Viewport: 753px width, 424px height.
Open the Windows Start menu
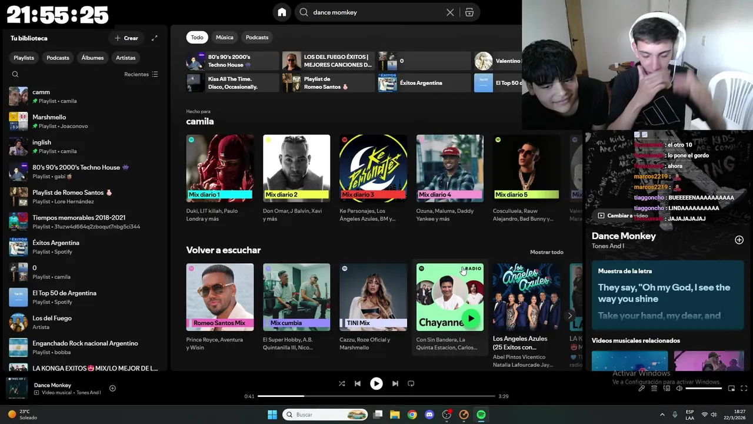272,415
